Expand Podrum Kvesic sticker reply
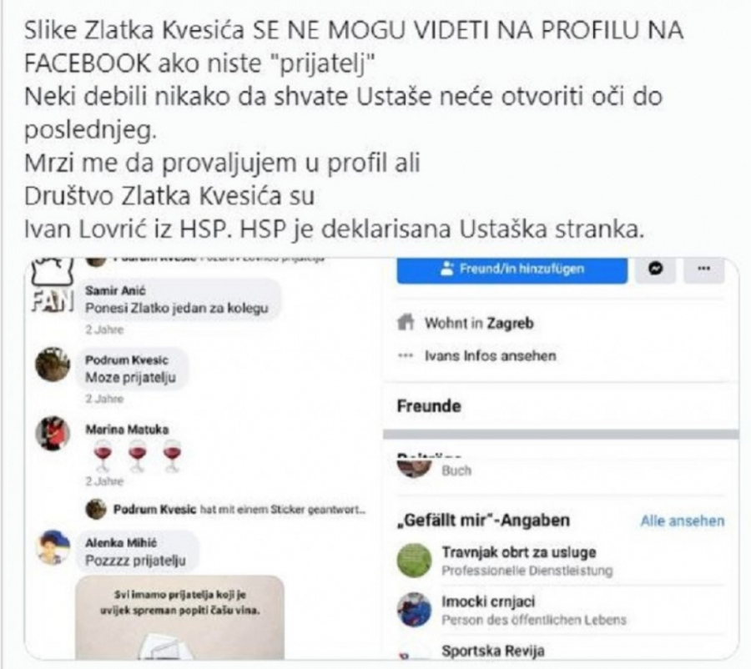Image resolution: width=751 pixels, height=669 pixels. pos(226,510)
